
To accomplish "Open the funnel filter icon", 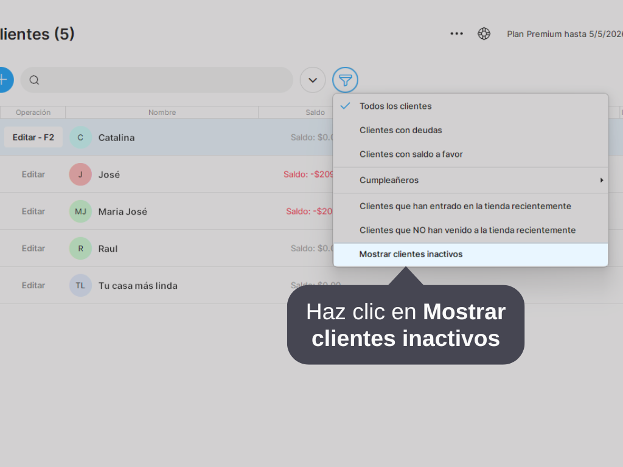I will 346,80.
